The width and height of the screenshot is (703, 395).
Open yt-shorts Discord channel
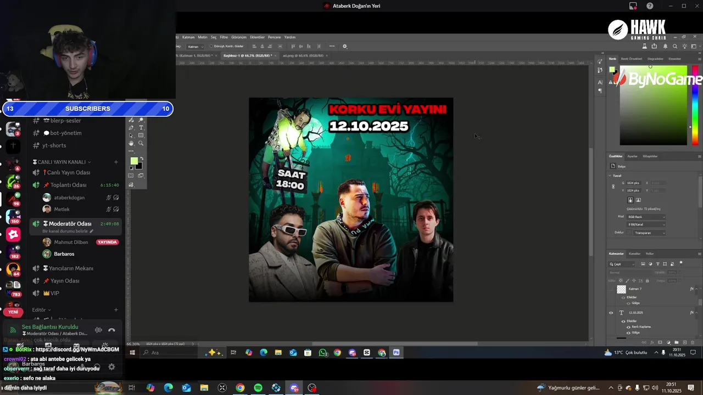(x=54, y=145)
